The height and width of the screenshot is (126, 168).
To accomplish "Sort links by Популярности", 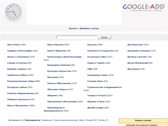I will pos(32,120).
